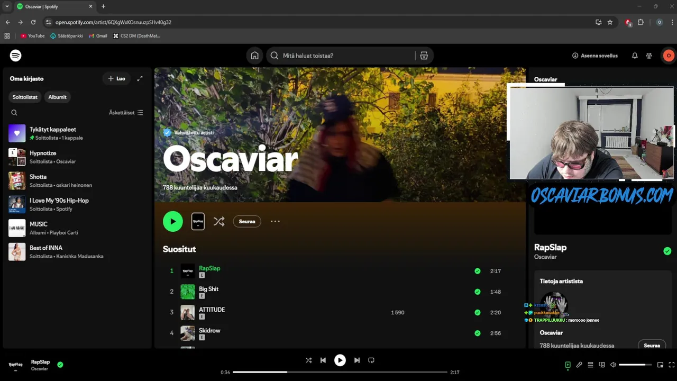The image size is (677, 381).
Task: Open the Hypnotize playlist
Action: 77,157
